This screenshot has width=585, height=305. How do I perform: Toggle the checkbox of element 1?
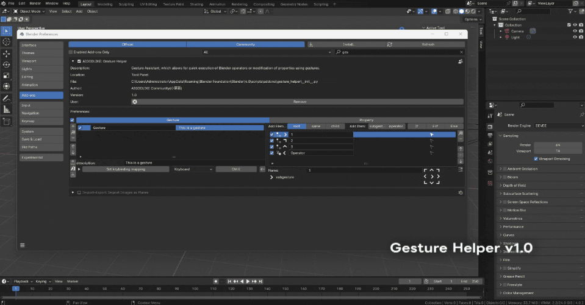(271, 135)
